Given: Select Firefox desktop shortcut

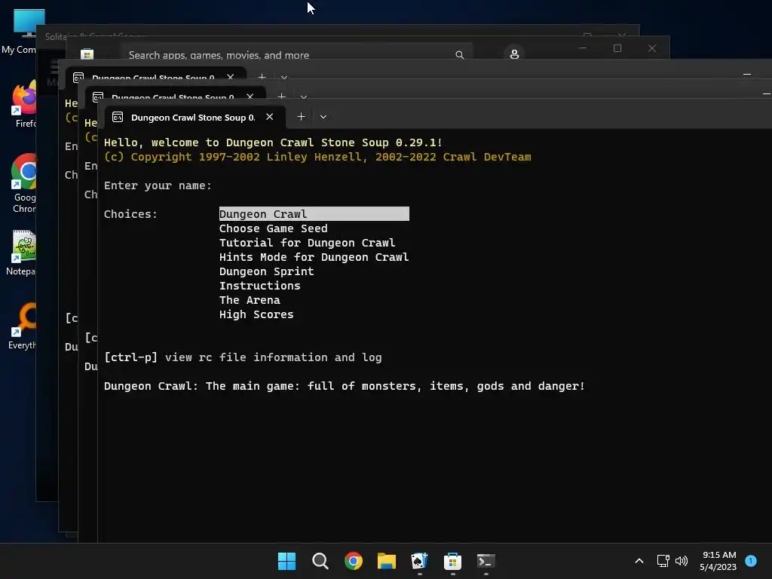Looking at the screenshot, I should (x=23, y=106).
